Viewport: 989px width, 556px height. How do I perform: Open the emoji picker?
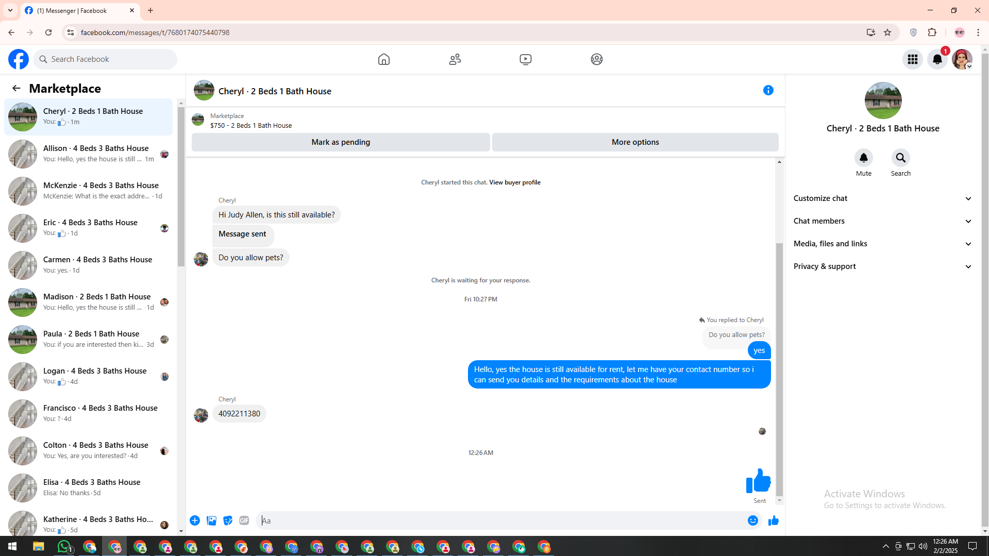pos(753,520)
